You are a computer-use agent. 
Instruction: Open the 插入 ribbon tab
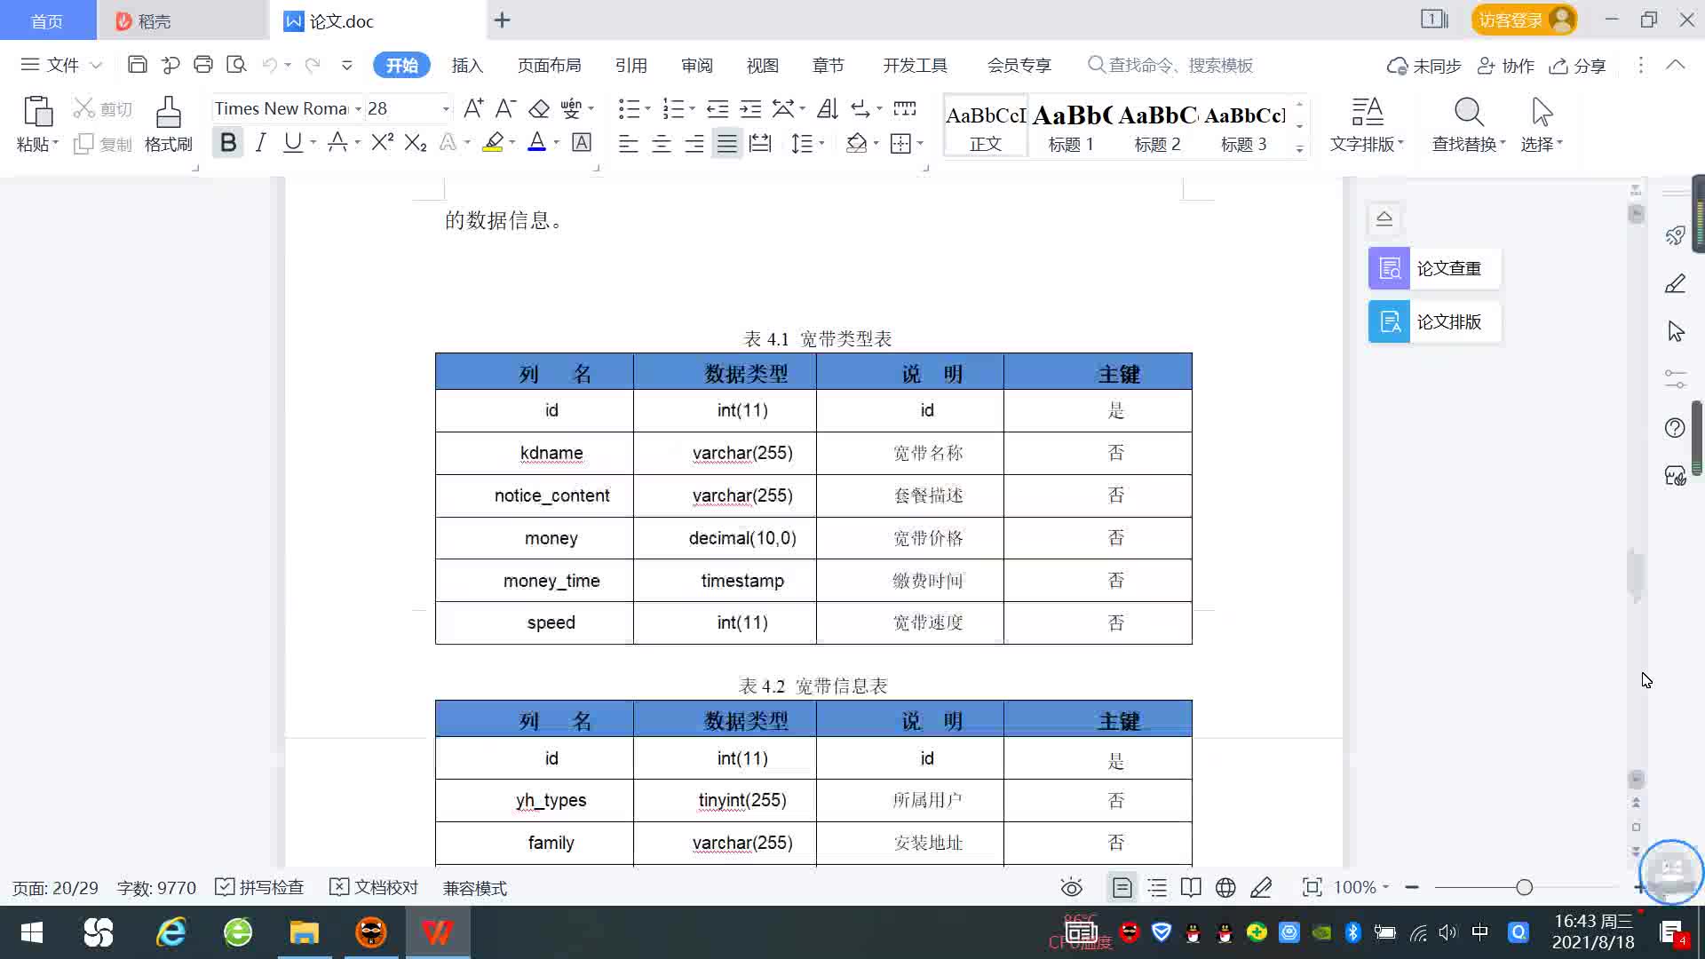click(x=467, y=66)
